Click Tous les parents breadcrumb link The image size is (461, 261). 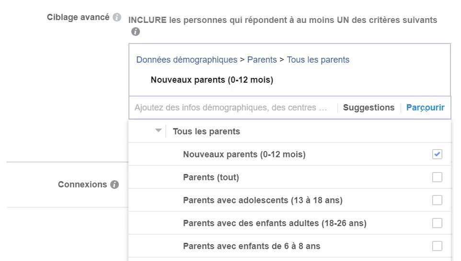[x=318, y=60]
